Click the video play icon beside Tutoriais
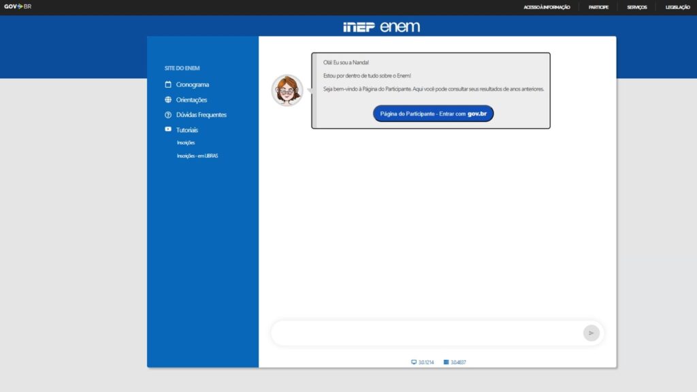 point(168,129)
